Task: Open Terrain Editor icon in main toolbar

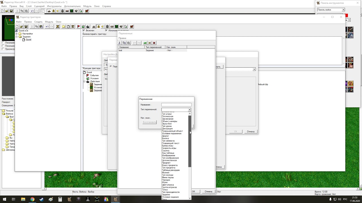Action: point(49,11)
